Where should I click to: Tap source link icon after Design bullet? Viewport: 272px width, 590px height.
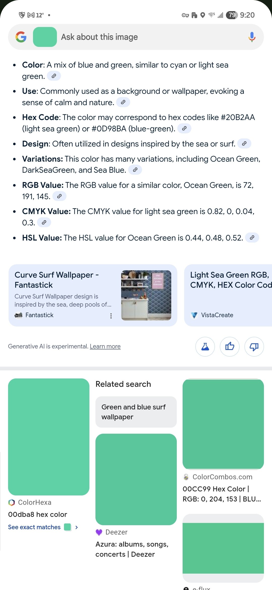point(244,144)
